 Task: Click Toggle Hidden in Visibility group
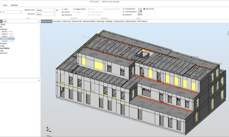tap(79, 9)
